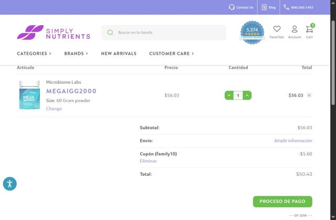This screenshot has width=336, height=220.
Task: Open the Blog link in top bar
Action: pos(269,7)
